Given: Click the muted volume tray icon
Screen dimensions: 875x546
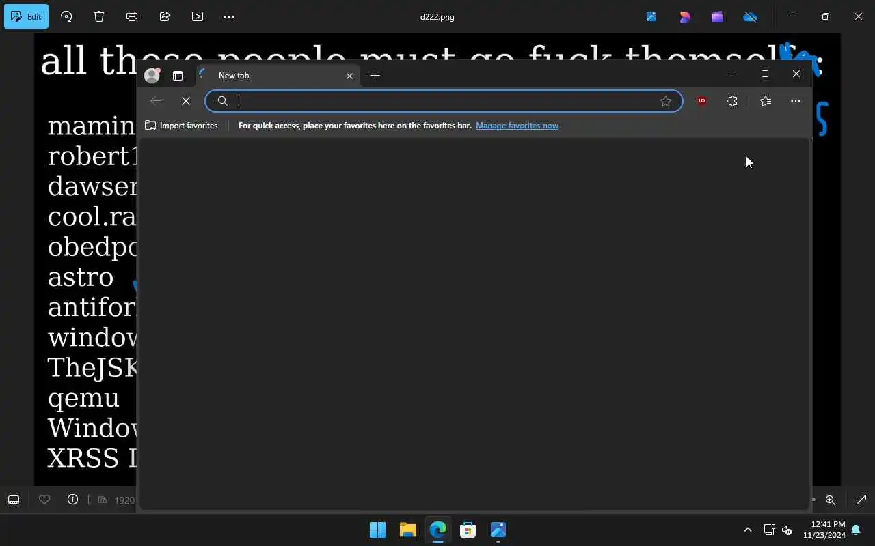Looking at the screenshot, I should tap(787, 530).
